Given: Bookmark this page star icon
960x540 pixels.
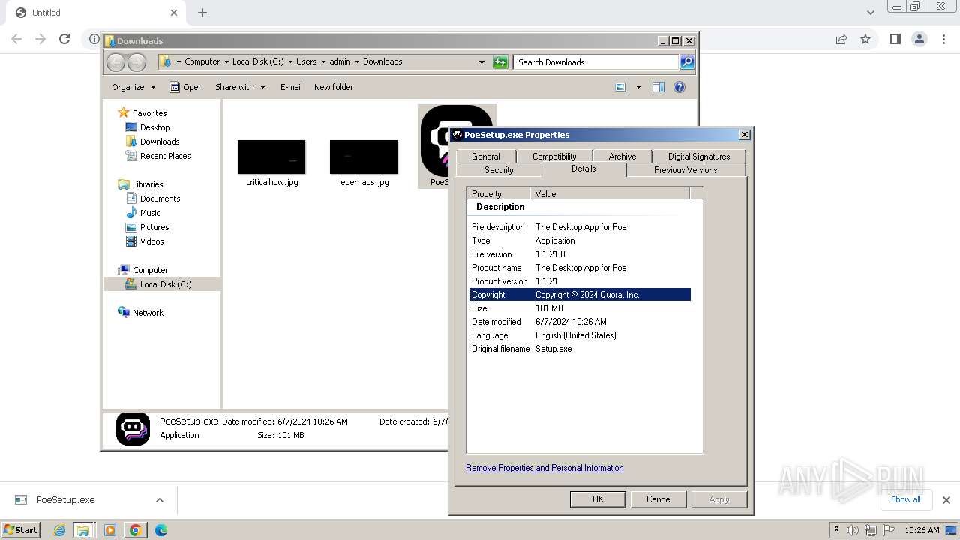Looking at the screenshot, I should 865,39.
